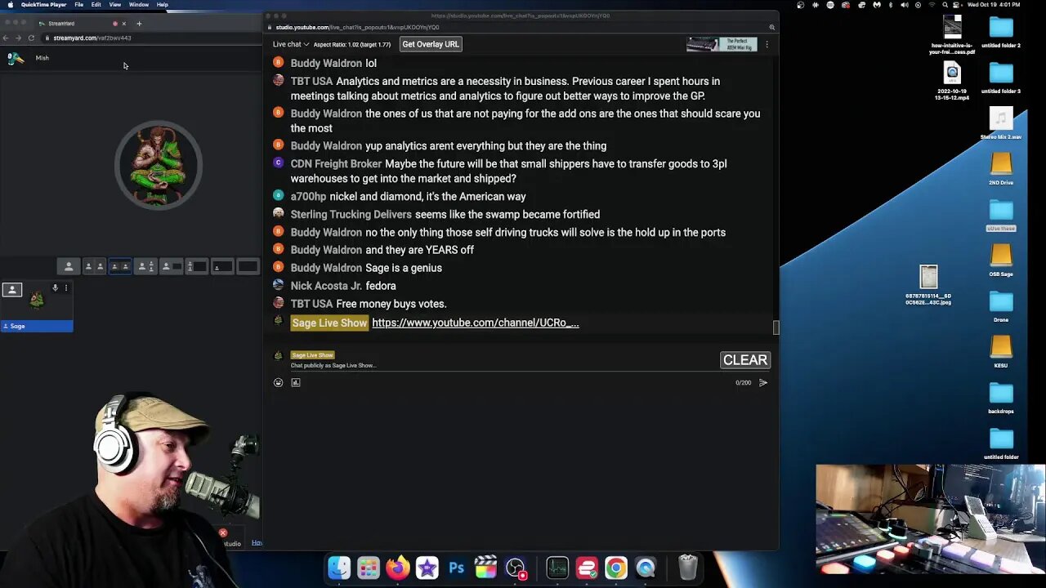
Task: Open OBS Studio from the Dock
Action: click(x=516, y=567)
